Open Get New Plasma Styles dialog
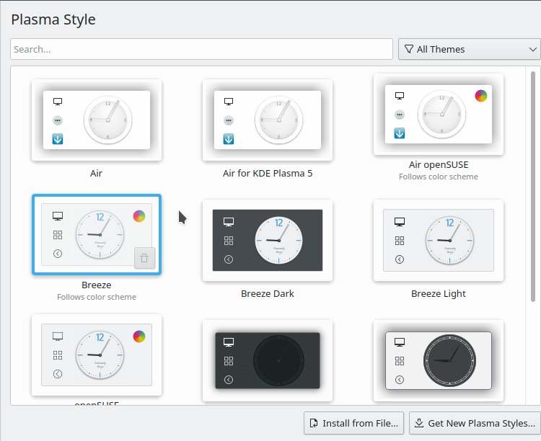 475,423
